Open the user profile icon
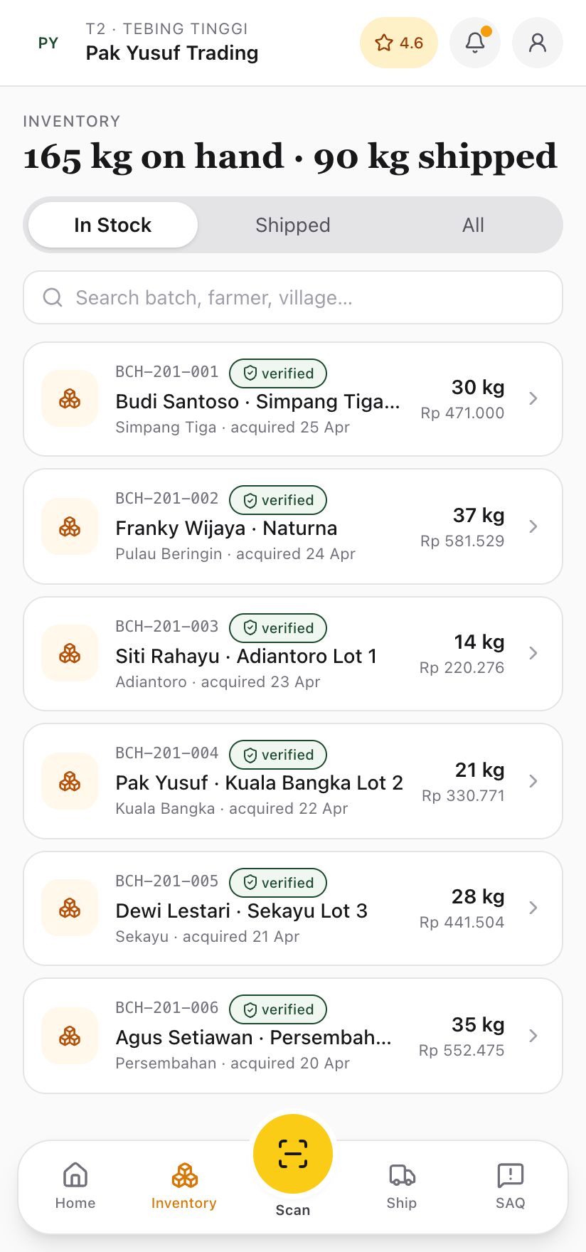 pyautogui.click(x=538, y=43)
